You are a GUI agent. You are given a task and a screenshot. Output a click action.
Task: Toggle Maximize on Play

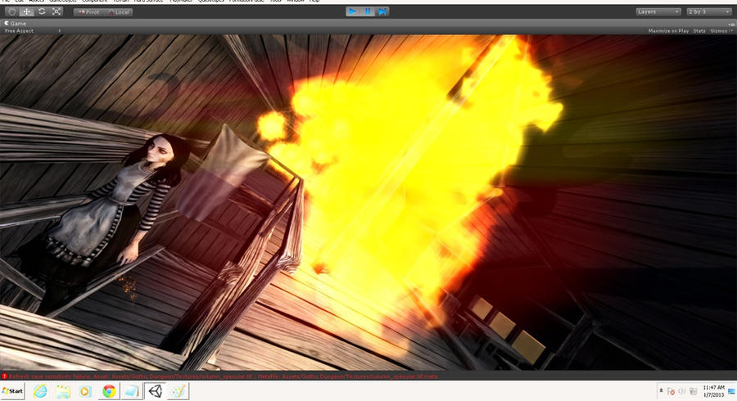668,31
